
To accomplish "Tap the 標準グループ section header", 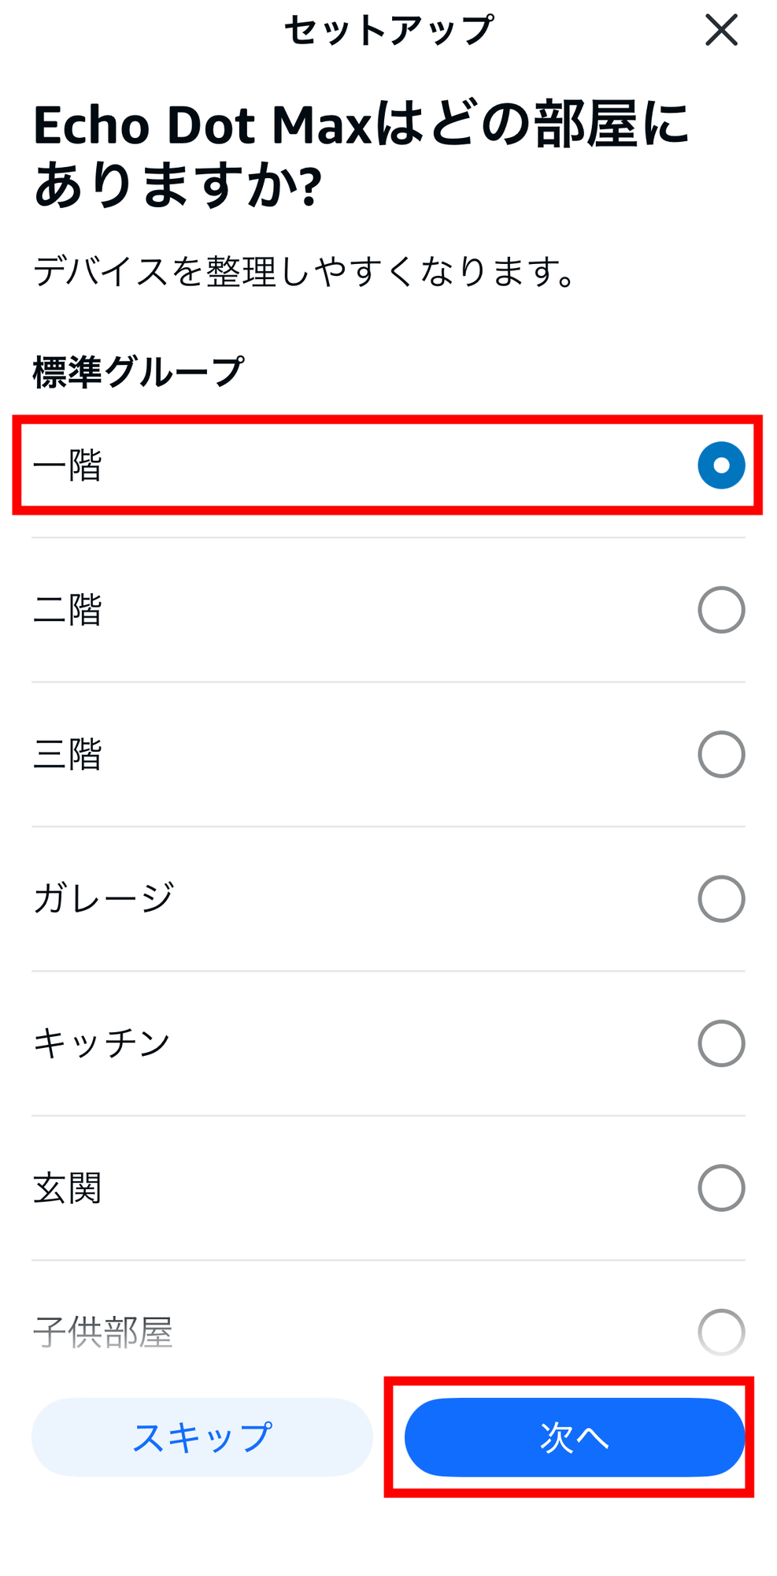I will (139, 372).
